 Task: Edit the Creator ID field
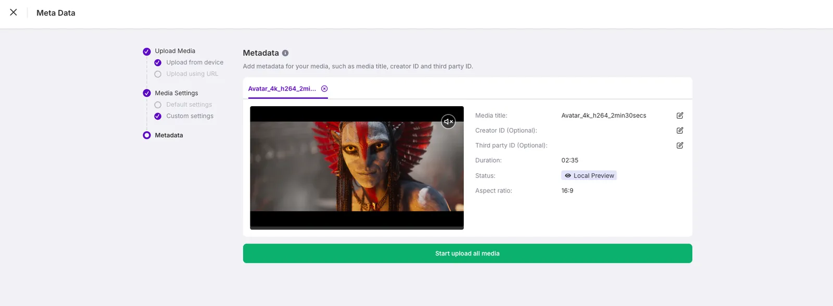click(x=679, y=131)
